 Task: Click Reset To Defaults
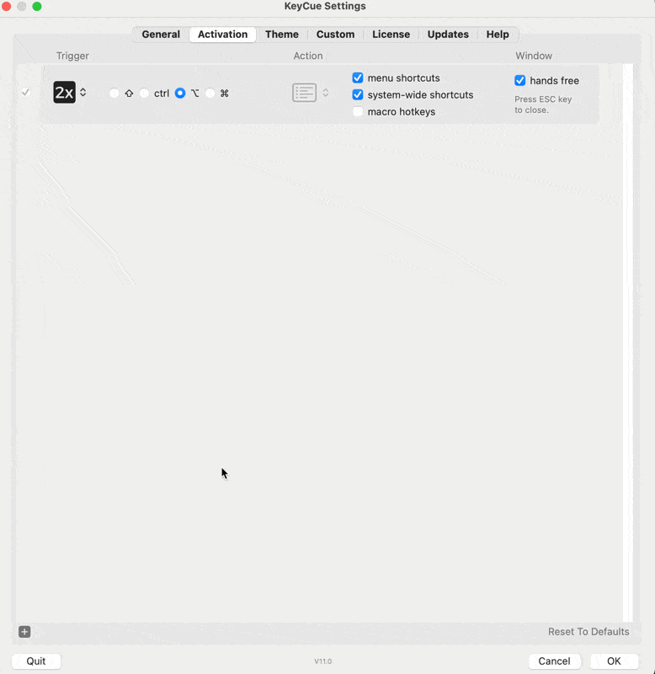click(588, 631)
